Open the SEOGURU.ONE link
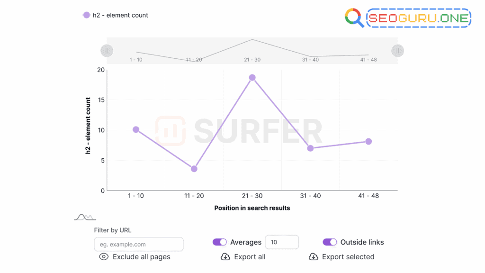The height and width of the screenshot is (273, 485). pos(419,18)
